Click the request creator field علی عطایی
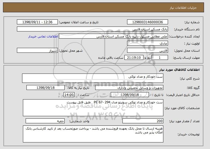 113,36
